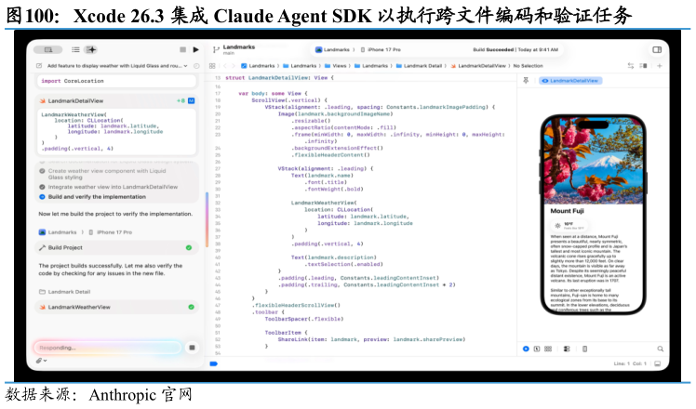Select the LandmarkDetailView preview tab
Screen dimensions: 696x409
point(570,81)
